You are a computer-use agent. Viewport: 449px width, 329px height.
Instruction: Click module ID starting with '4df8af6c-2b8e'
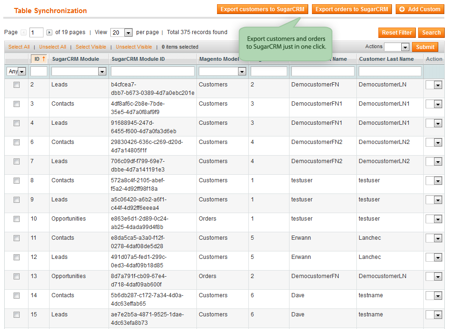[x=138, y=108]
